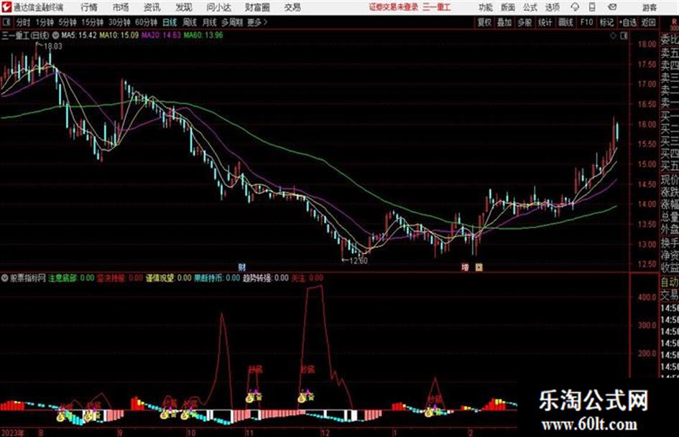Switch to 15分钟 period tab
Image resolution: width=679 pixels, height=437 pixels.
click(x=92, y=22)
